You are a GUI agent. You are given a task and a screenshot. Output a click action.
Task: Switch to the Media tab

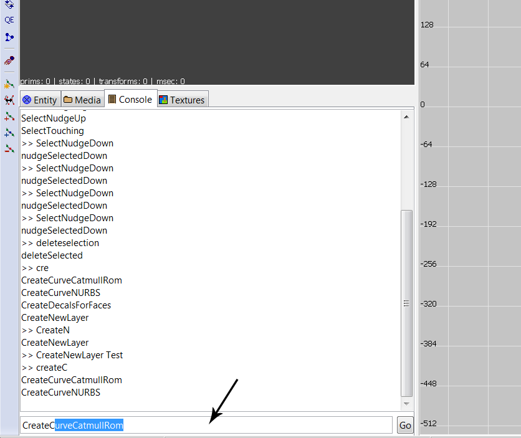click(82, 100)
